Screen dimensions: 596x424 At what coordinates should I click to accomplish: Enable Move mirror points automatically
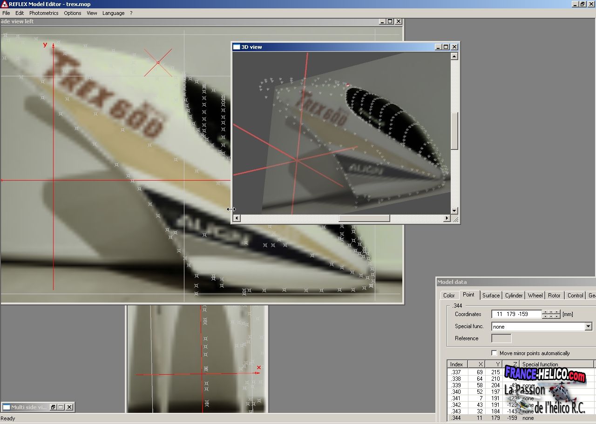[x=494, y=353]
